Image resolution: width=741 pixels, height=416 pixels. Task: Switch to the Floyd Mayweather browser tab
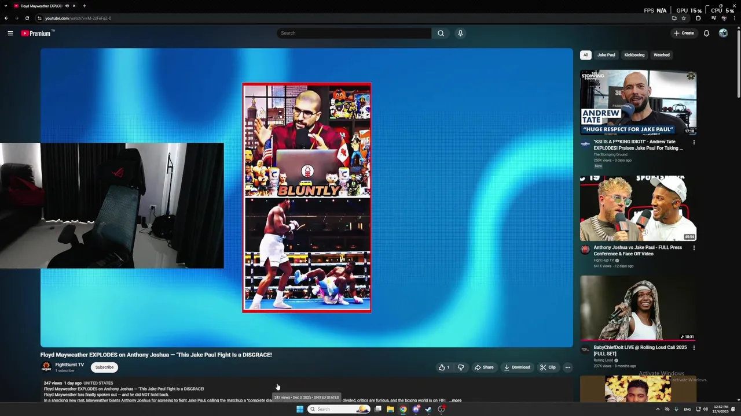click(x=42, y=6)
